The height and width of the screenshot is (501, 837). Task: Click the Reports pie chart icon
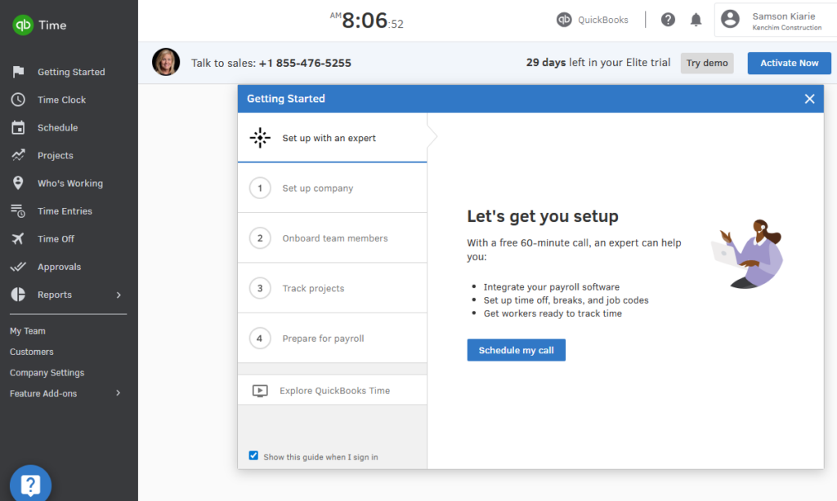18,295
